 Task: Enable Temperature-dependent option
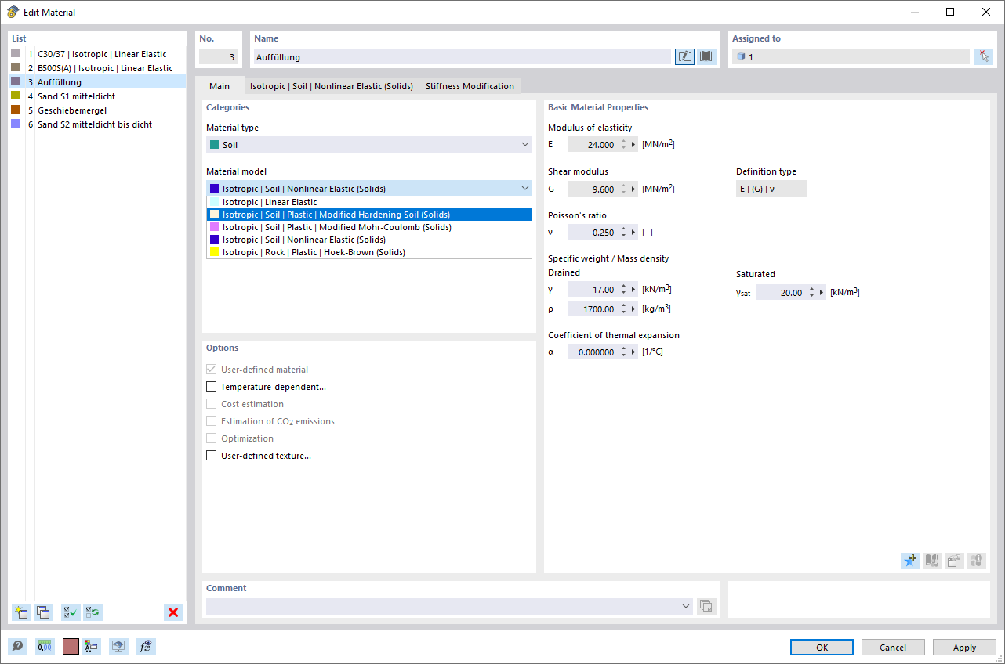coord(211,387)
